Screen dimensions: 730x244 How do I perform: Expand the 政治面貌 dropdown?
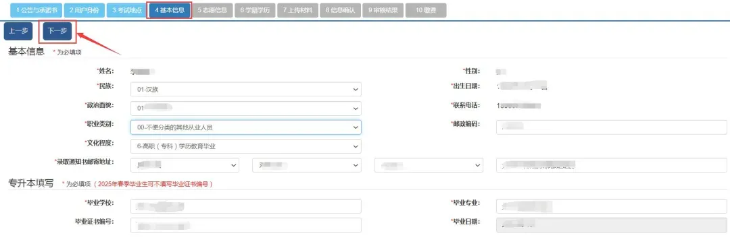[x=246, y=109]
